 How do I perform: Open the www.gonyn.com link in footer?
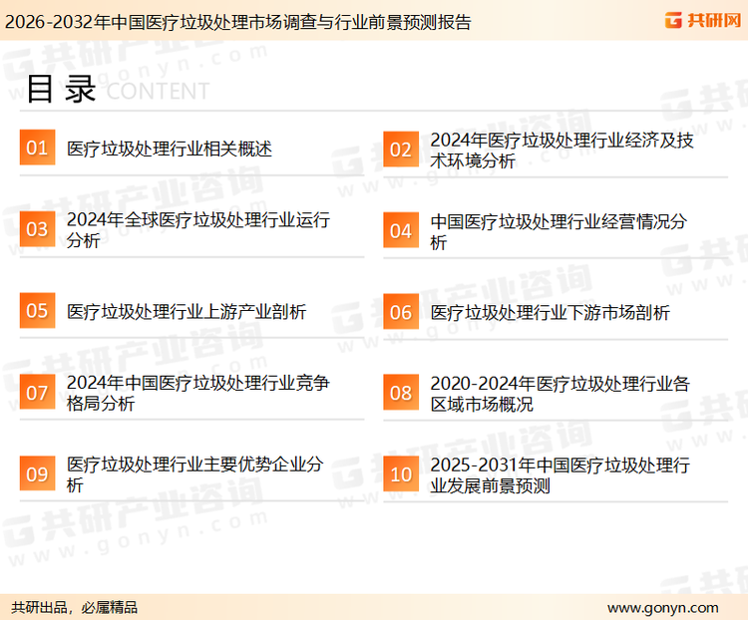click(x=662, y=608)
